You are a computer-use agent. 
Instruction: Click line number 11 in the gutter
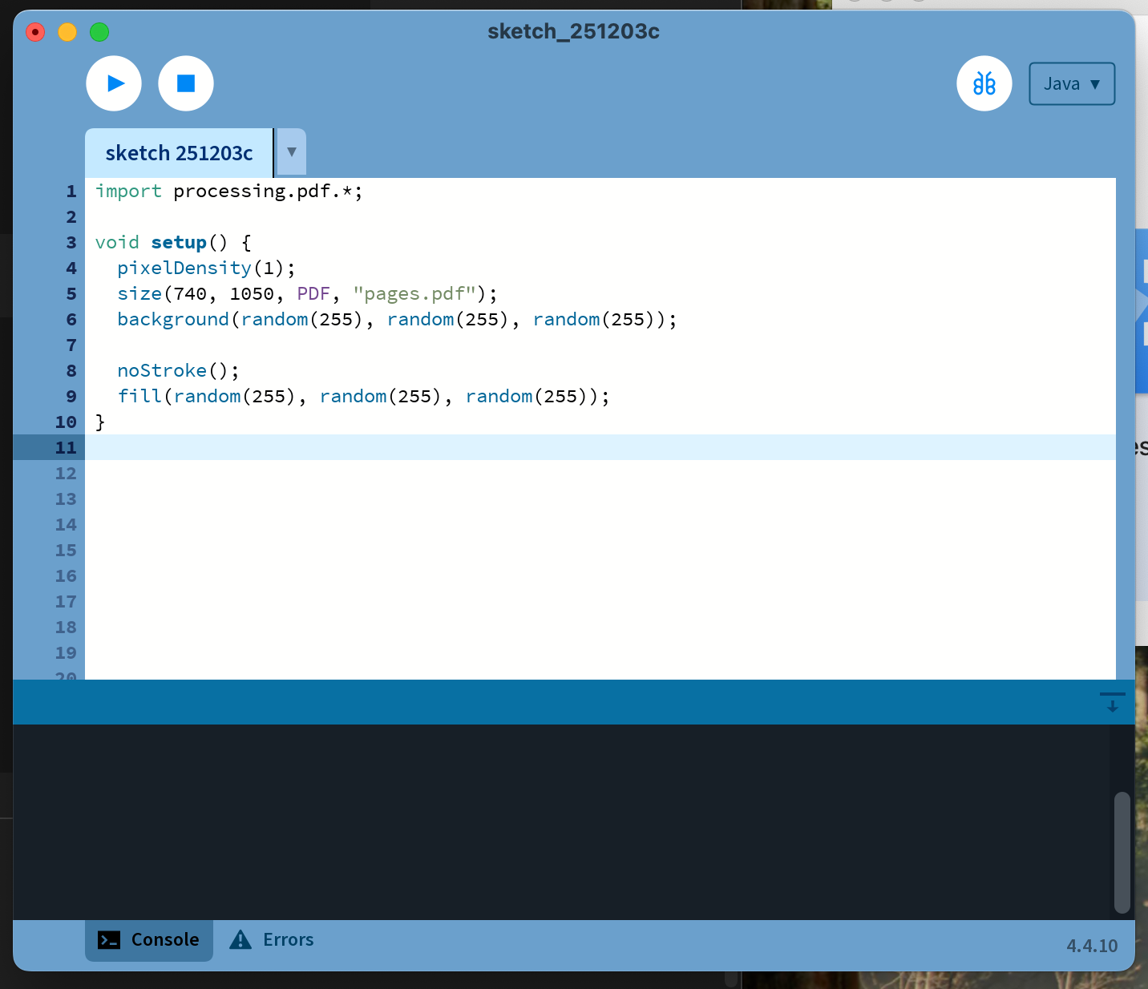pyautogui.click(x=66, y=448)
